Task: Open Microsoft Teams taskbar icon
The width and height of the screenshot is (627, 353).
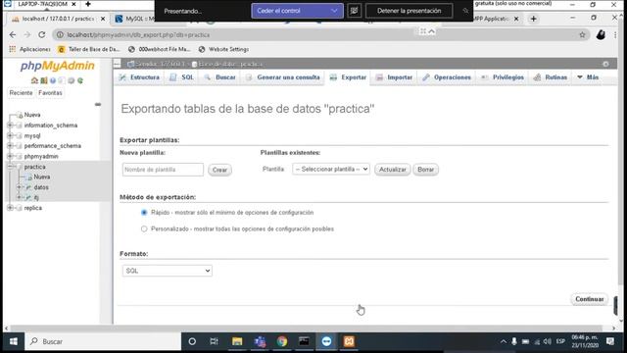Action: click(x=260, y=341)
